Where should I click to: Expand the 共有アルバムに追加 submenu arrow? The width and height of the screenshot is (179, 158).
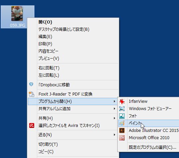pos(115,109)
